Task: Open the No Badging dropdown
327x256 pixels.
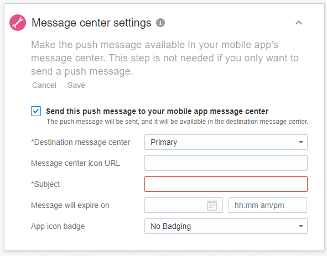Action: [226, 226]
